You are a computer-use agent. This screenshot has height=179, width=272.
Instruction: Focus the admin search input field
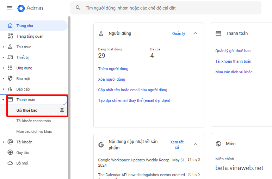pyautogui.click(x=169, y=8)
